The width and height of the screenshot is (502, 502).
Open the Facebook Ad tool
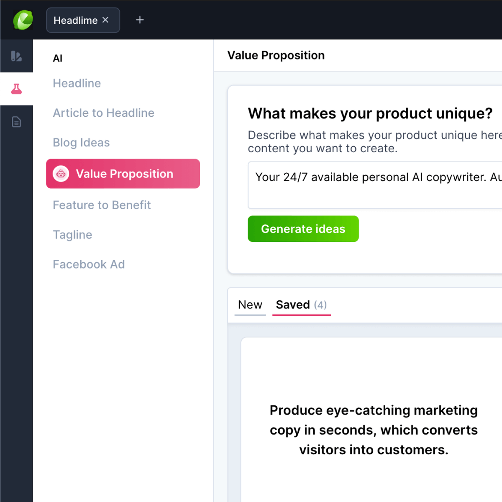(89, 264)
